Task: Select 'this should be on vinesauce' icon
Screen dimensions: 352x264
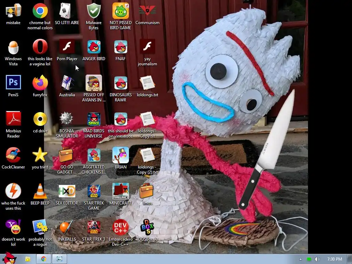Action: point(121,119)
